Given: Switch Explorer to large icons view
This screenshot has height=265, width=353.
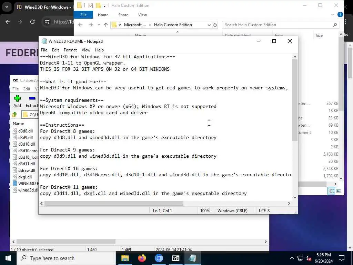Looking at the screenshot, I should point(339,191).
